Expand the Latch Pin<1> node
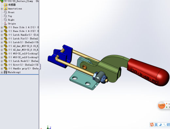 [x=2, y=38]
